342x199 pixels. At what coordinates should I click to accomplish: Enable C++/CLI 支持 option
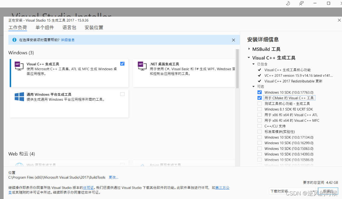[259, 126]
